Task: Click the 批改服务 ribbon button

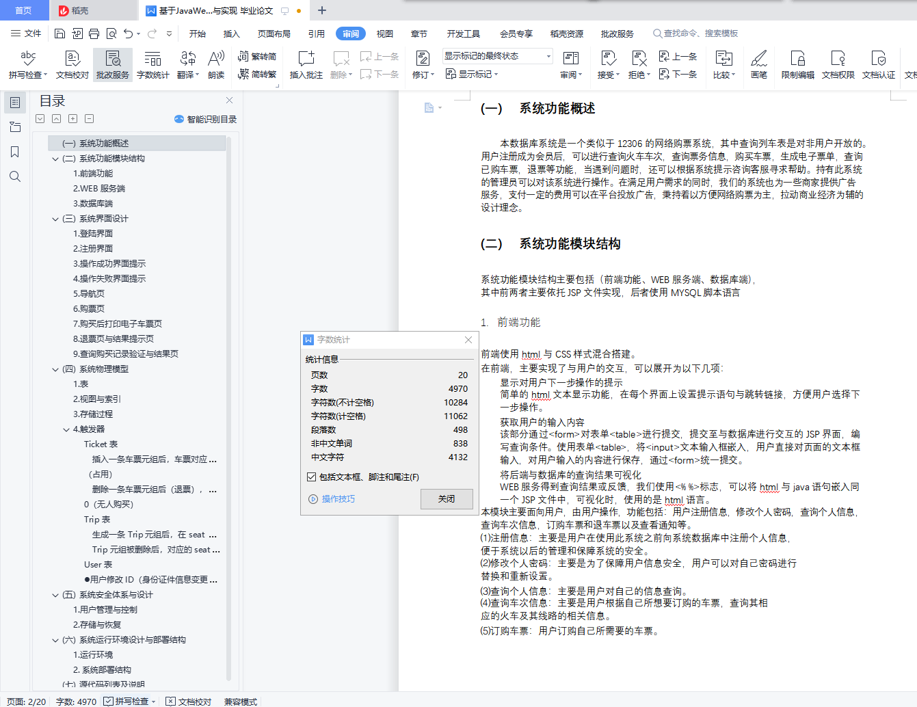Action: (x=113, y=65)
